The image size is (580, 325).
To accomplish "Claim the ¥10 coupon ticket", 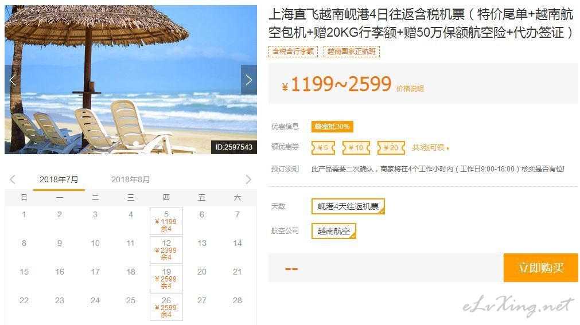I will (x=356, y=147).
